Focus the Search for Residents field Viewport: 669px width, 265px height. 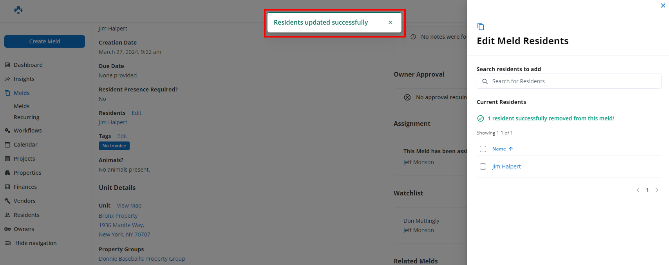pyautogui.click(x=573, y=81)
